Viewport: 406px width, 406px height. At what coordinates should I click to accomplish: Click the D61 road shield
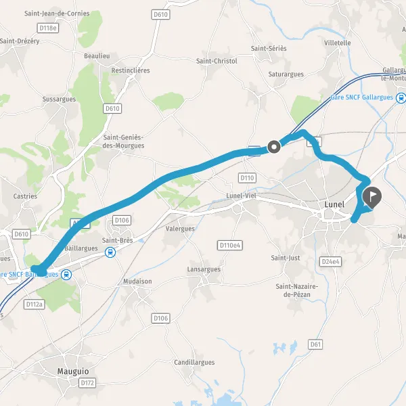point(315,344)
